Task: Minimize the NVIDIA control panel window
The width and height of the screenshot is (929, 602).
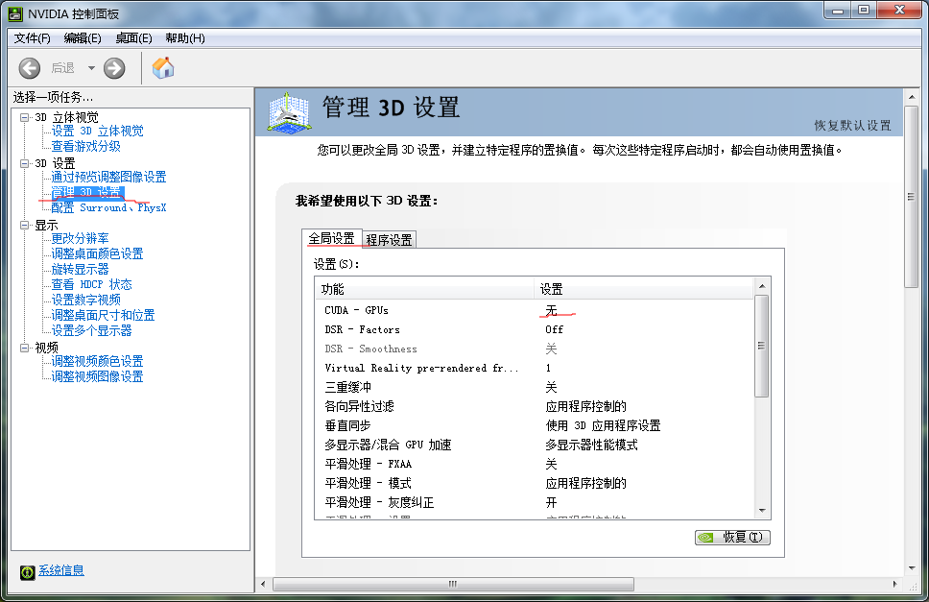Action: [x=838, y=11]
